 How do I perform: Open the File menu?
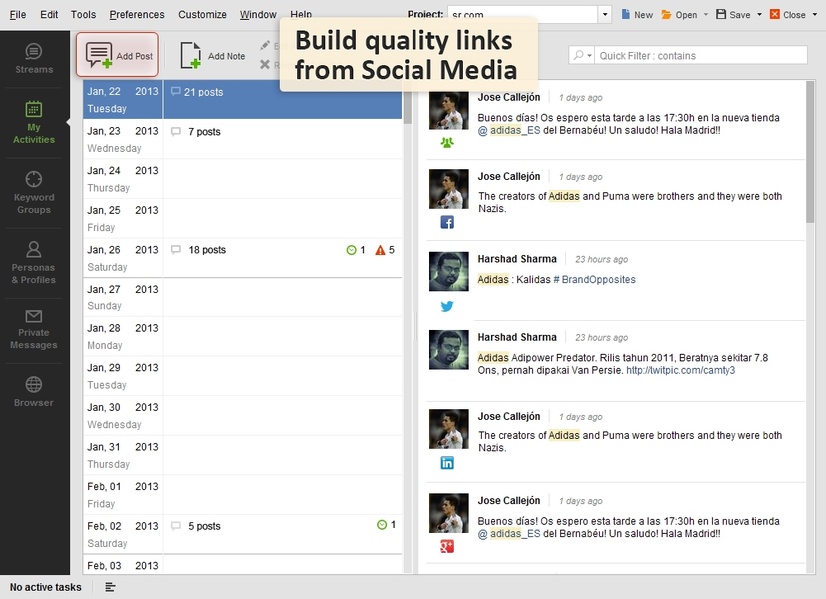[18, 14]
